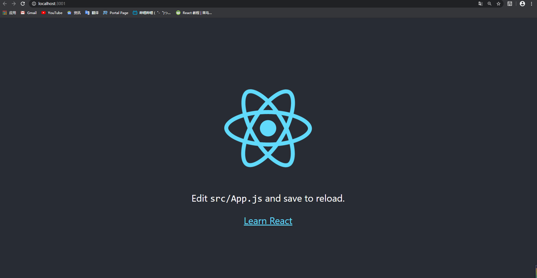Open the 翻译 bookmark
The image size is (537, 278).
(x=92, y=13)
